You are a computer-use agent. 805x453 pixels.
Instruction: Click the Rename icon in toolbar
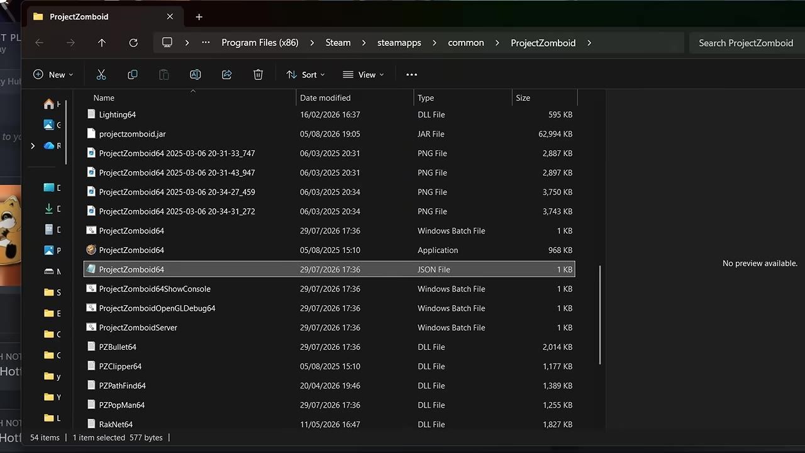point(196,74)
